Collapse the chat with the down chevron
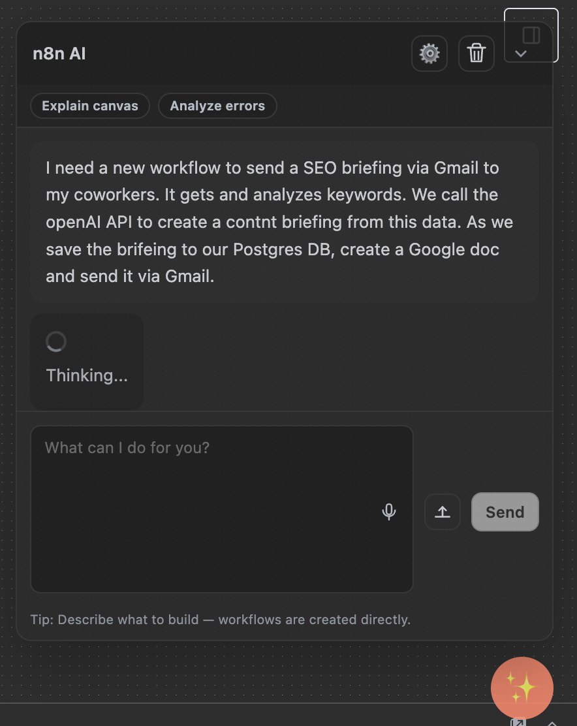Viewport: 577px width, 726px height. (x=521, y=54)
